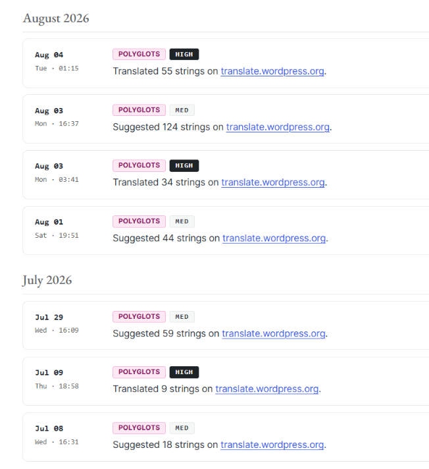This screenshot has width=429, height=469.
Task: Open the link in Suggested 59 strings entry
Action: (x=273, y=334)
